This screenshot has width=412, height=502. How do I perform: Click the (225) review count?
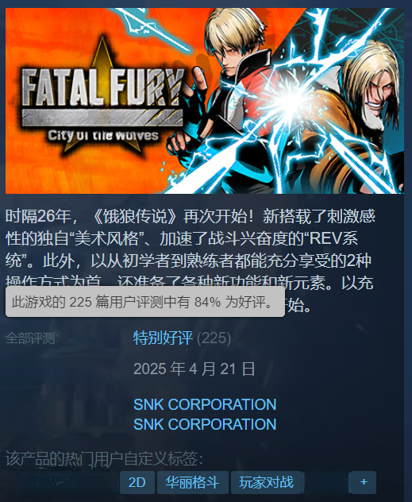point(214,338)
